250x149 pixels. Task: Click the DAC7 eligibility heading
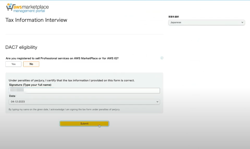click(21, 47)
